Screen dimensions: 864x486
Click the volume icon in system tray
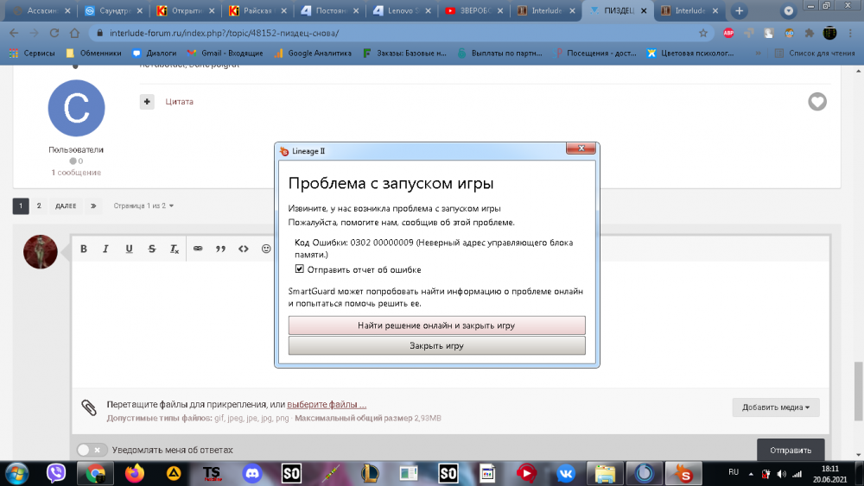[781, 474]
